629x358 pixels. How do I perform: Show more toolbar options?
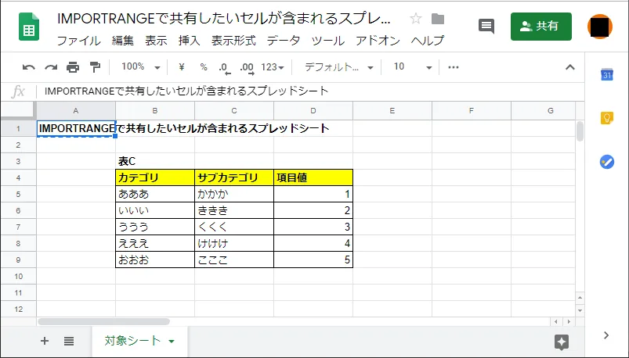[454, 67]
